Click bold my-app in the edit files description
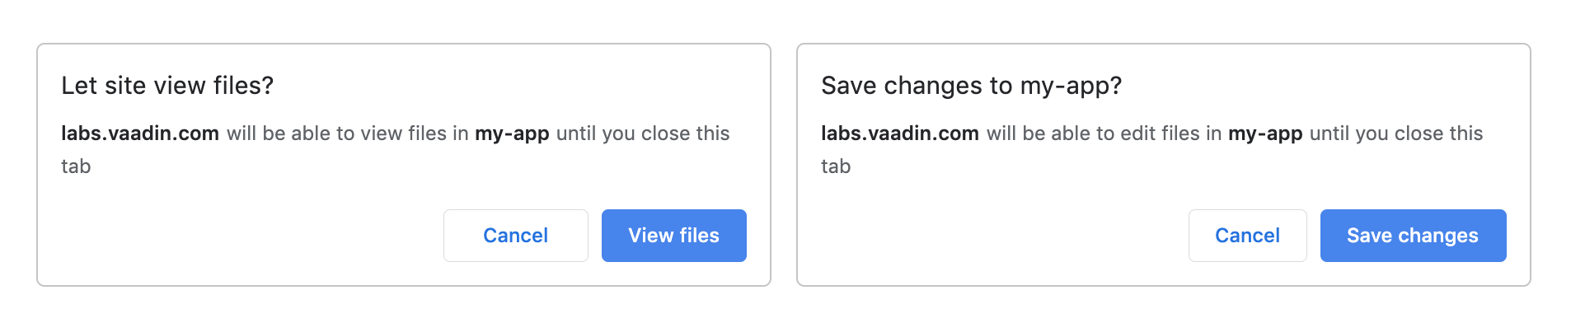This screenshot has width=1571, height=323. pos(1265,133)
